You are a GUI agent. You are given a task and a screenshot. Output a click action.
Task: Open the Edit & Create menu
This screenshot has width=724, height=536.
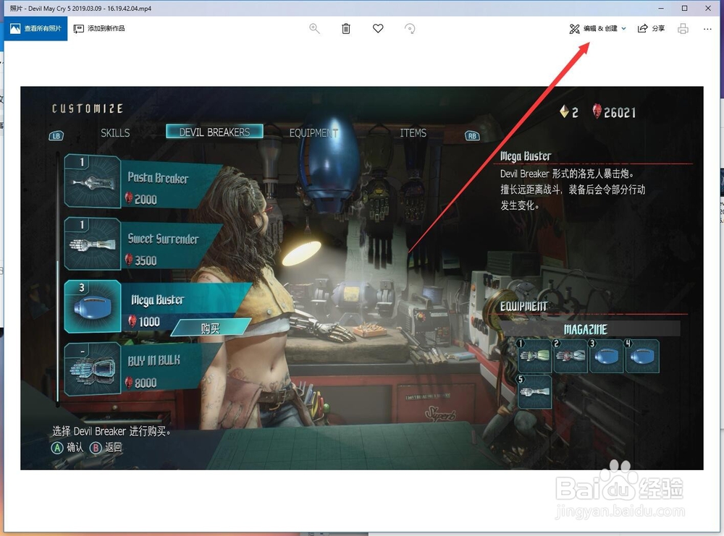pyautogui.click(x=597, y=29)
